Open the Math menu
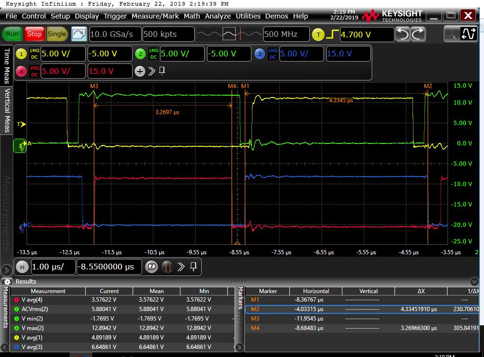The height and width of the screenshot is (357, 484). coord(192,16)
